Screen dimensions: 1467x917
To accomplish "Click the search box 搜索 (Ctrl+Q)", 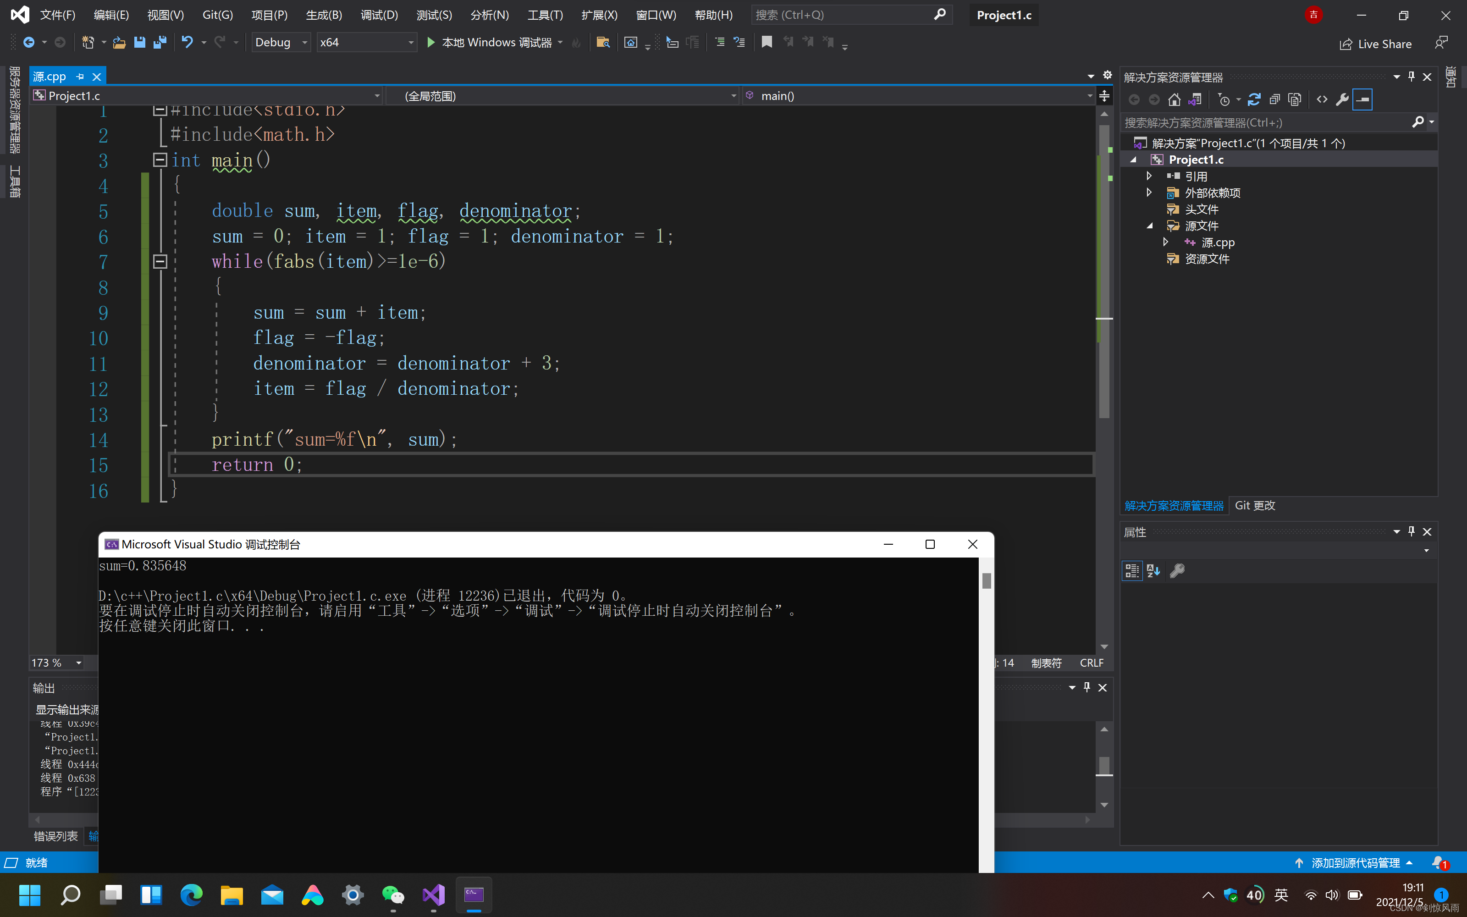I will pos(843,15).
